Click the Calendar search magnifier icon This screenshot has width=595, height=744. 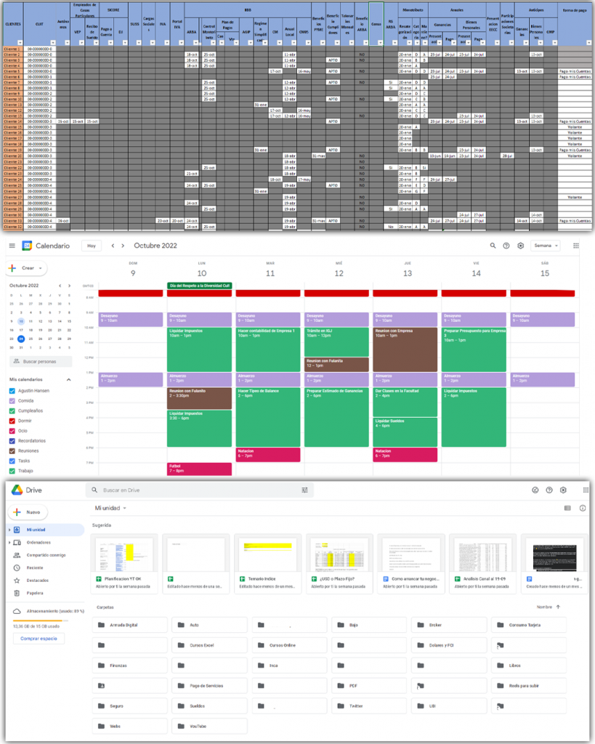493,246
